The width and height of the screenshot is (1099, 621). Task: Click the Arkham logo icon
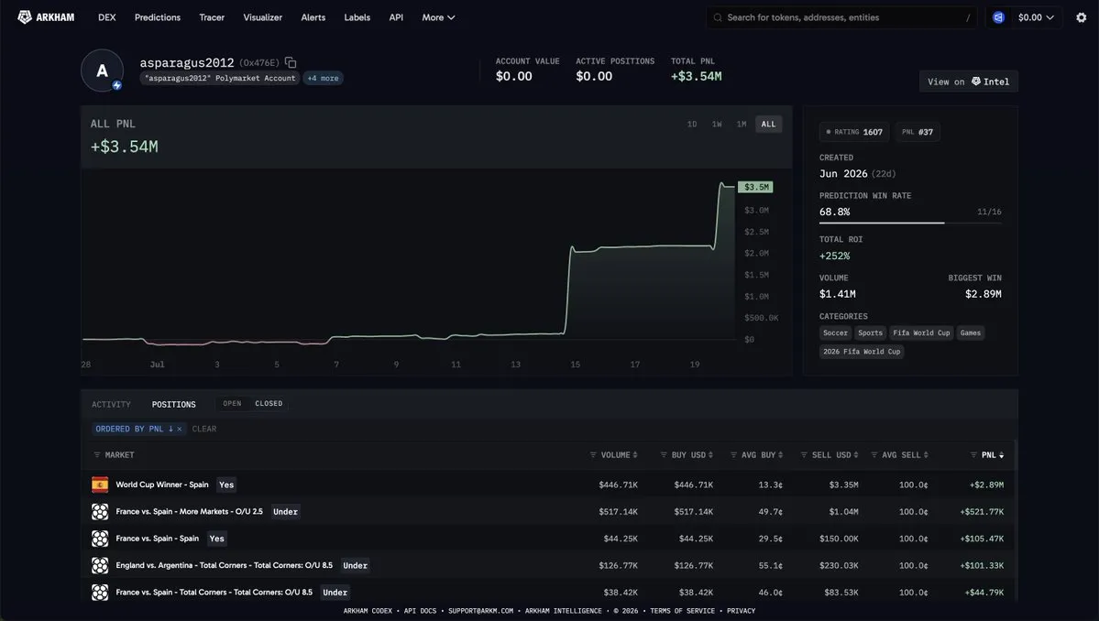point(25,16)
